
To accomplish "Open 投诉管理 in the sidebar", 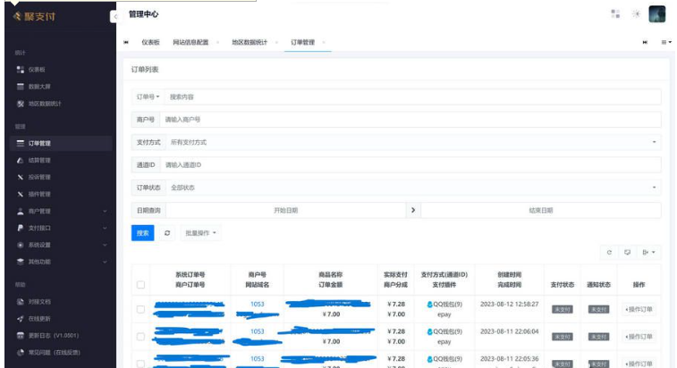I will (38, 177).
